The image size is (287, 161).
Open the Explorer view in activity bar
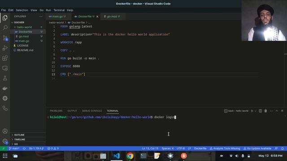tap(5, 18)
